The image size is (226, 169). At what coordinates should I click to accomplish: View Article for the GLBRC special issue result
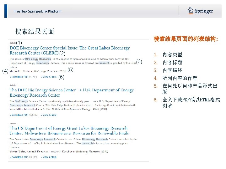[x=49, y=77]
